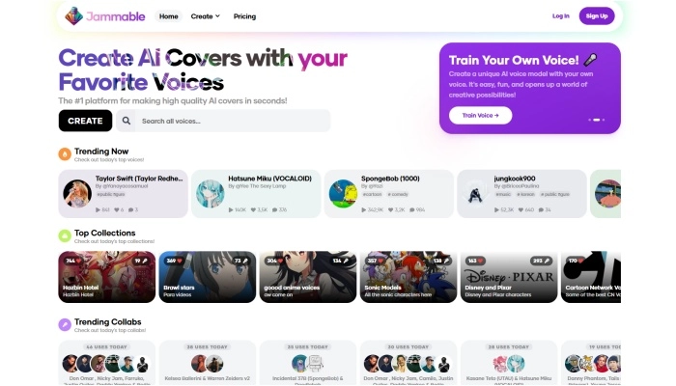This screenshot has width=676, height=386.
Task: Open the Create dropdown menu
Action: [205, 16]
